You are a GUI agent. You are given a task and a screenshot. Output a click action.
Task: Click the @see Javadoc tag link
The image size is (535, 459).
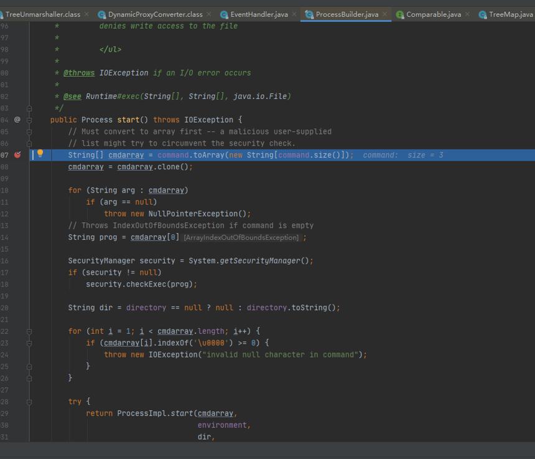pyautogui.click(x=72, y=97)
